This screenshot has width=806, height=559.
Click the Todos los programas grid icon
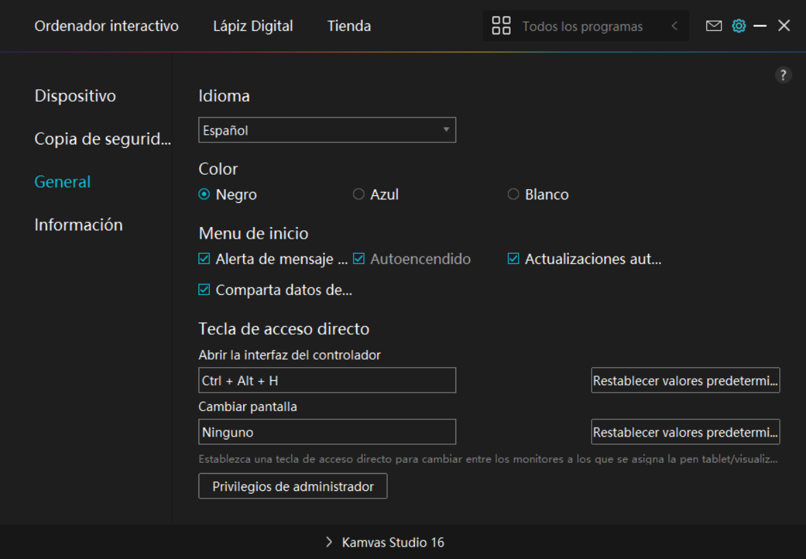point(502,26)
